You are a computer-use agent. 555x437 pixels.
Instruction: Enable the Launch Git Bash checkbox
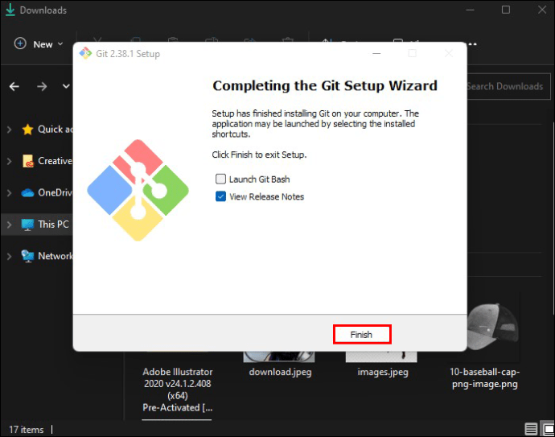click(x=220, y=179)
